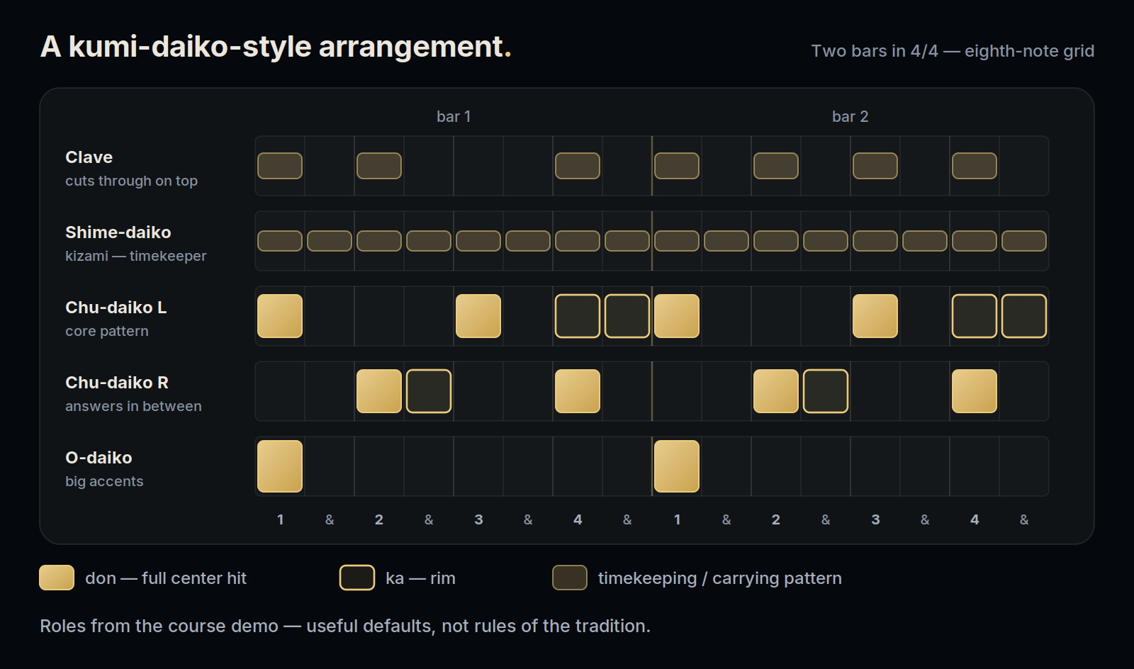The image size is (1134, 669).
Task: Select Chu-daiko L don on bar 2 beat 1
Action: coord(677,316)
